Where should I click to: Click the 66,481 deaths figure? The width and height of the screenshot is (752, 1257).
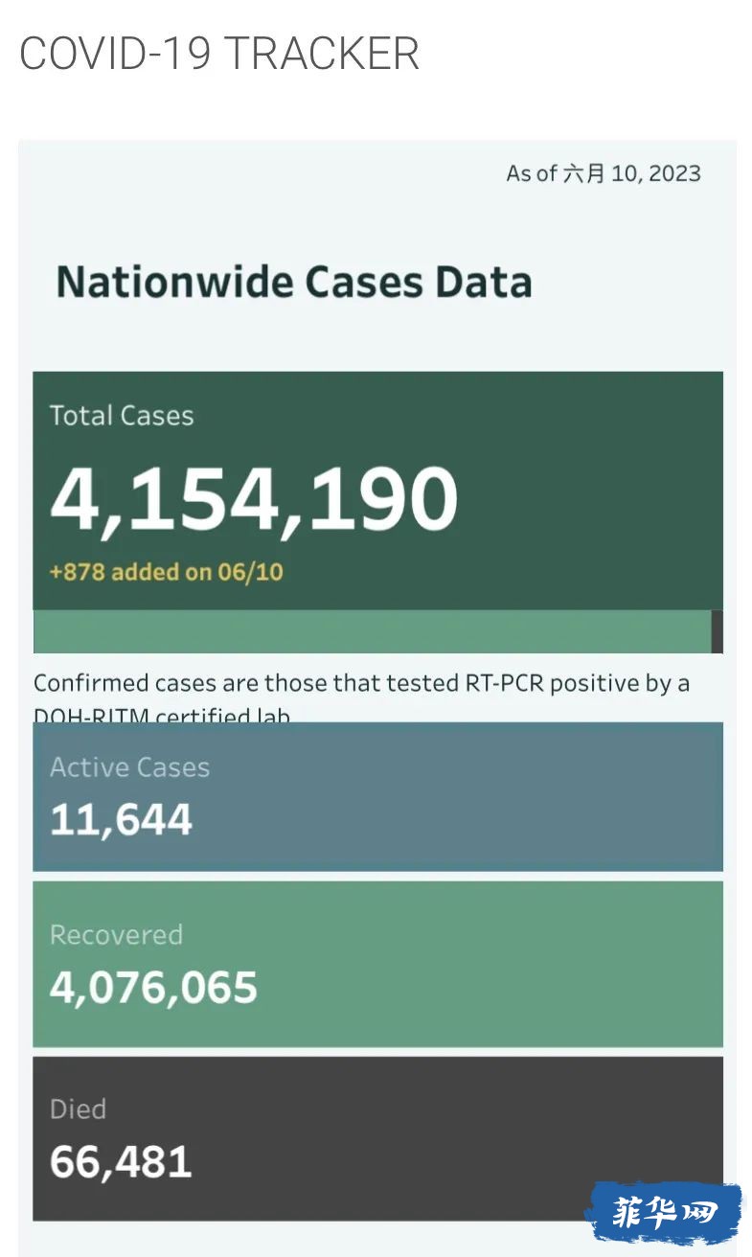(x=121, y=1162)
